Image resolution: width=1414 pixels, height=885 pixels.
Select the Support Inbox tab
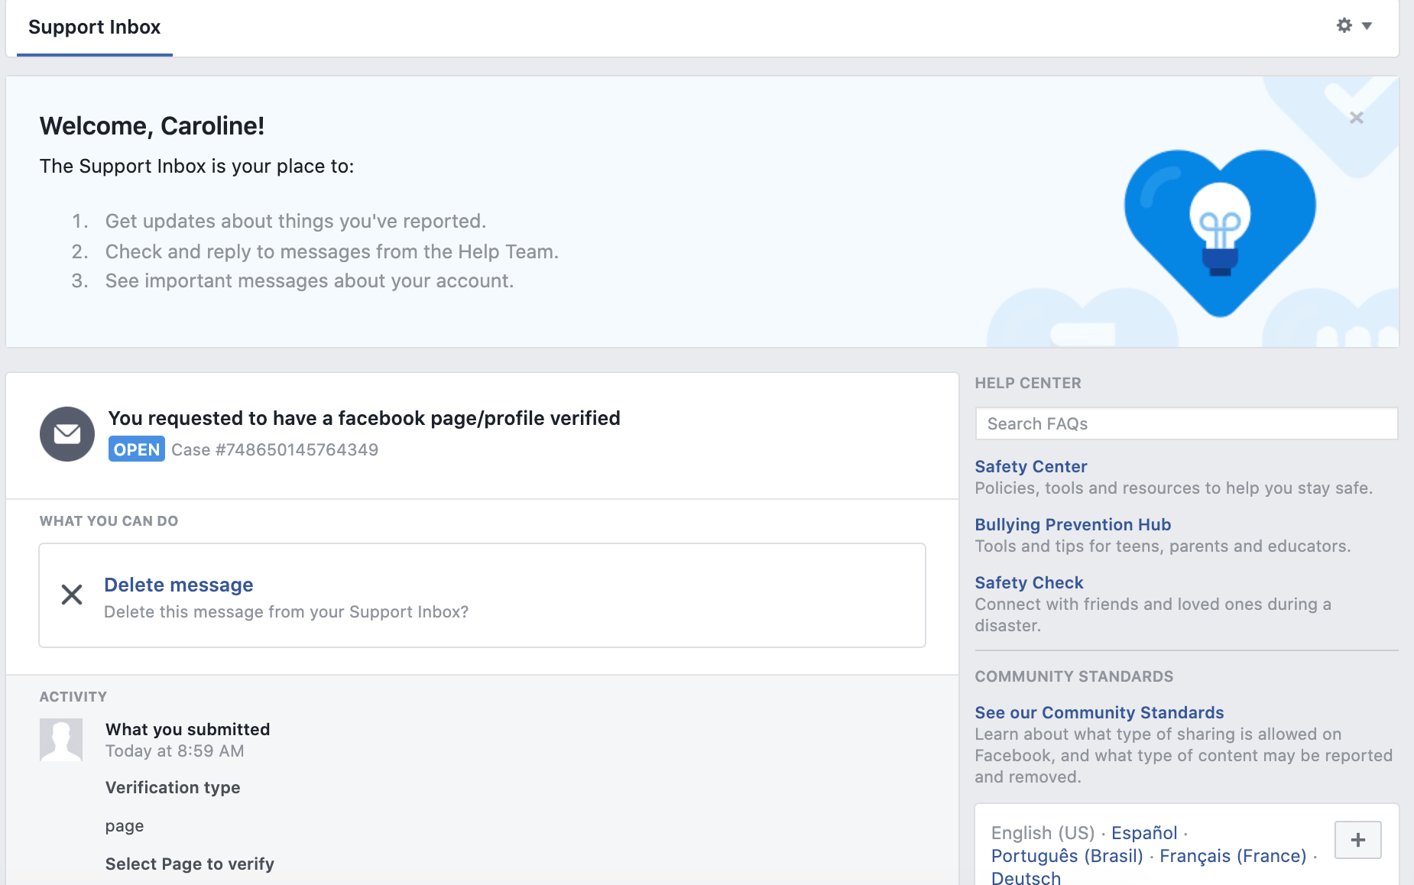94,28
